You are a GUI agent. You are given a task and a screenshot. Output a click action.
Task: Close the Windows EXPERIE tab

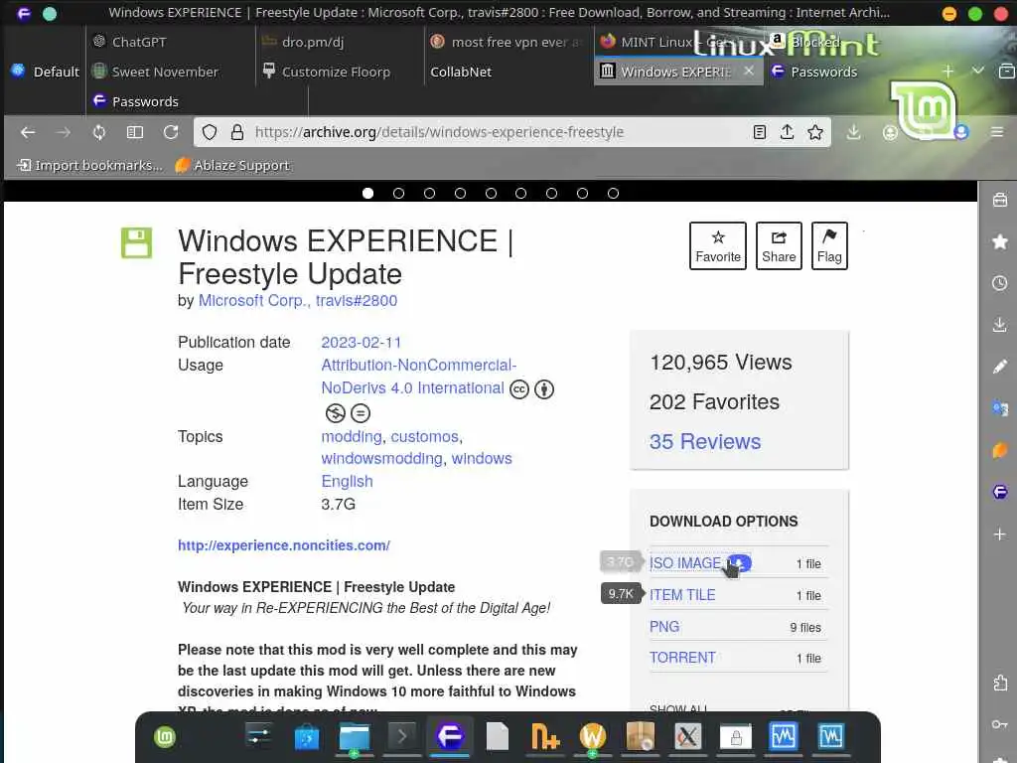coord(749,71)
